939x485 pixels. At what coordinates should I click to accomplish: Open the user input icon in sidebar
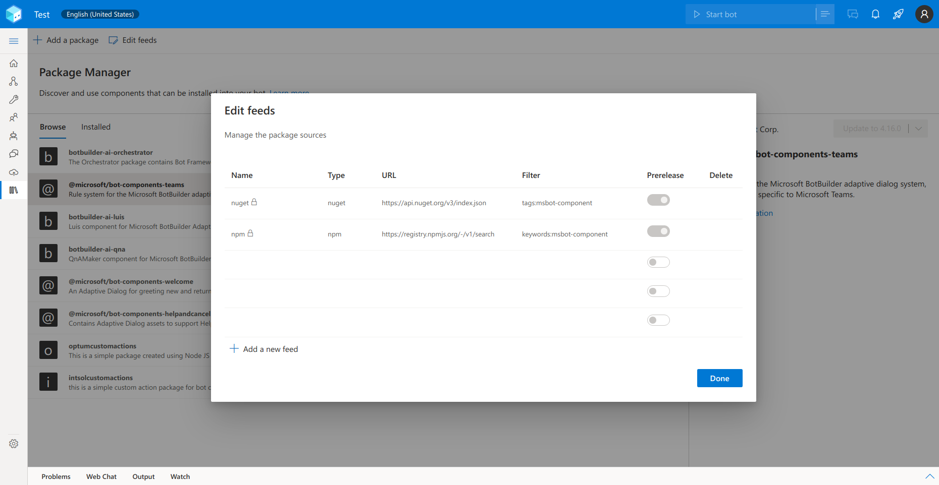point(14,117)
